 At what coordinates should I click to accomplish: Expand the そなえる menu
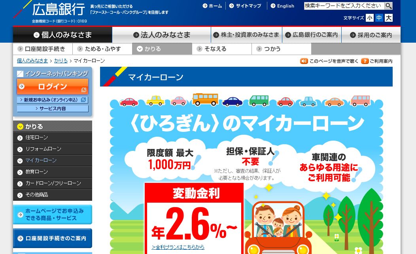[222, 49]
